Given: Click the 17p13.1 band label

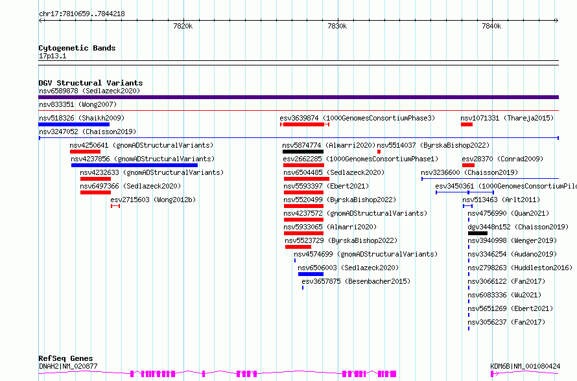Looking at the screenshot, I should (x=53, y=56).
